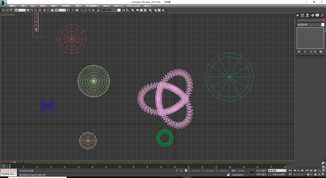Click the application logo menu button
This screenshot has width=326, height=178.
pyautogui.click(x=4, y=3)
